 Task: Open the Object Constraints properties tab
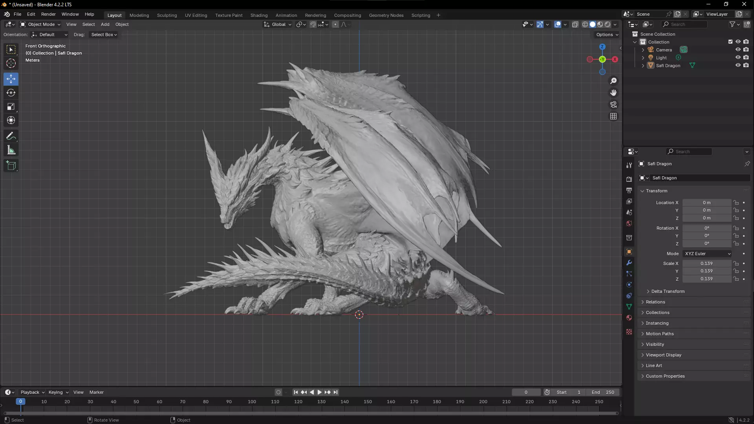point(629,296)
